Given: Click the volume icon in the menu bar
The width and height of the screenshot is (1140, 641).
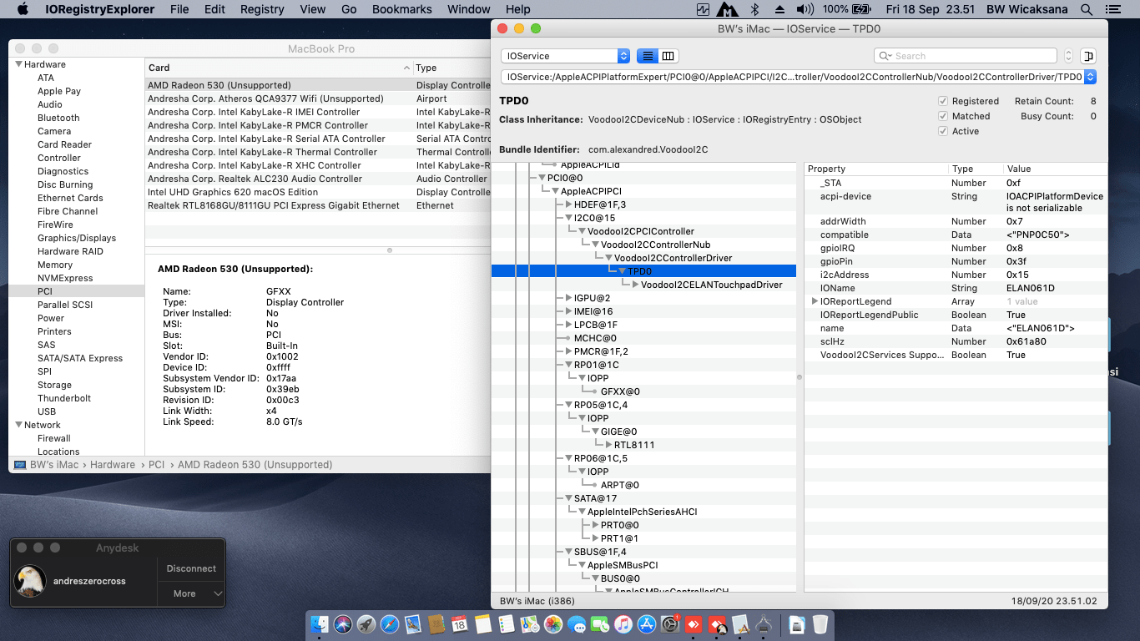Looking at the screenshot, I should (x=805, y=9).
